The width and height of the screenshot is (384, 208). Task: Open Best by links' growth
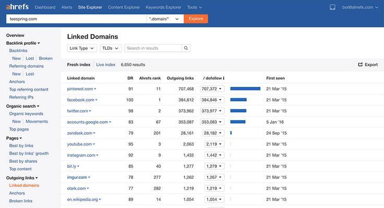tap(29, 153)
